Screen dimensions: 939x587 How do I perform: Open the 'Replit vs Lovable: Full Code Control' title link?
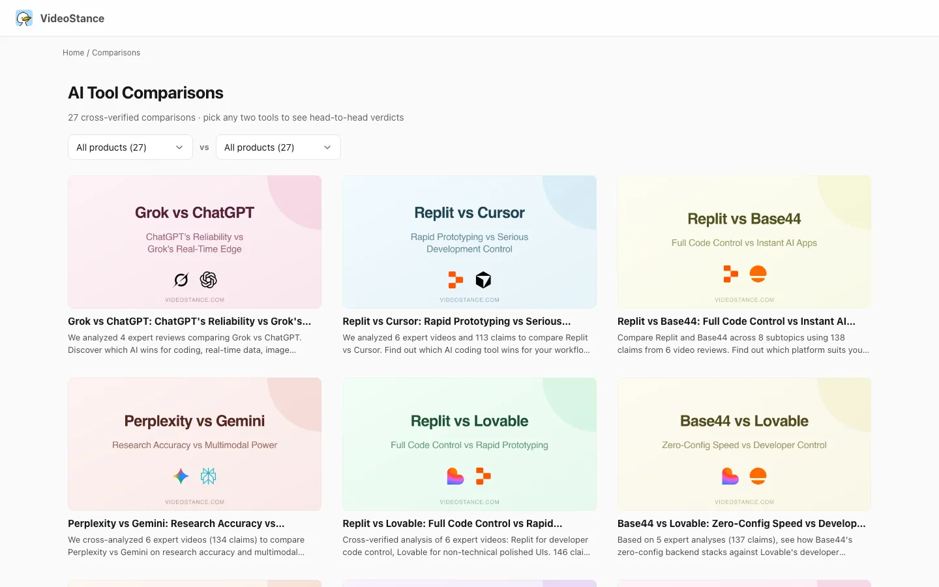453,524
